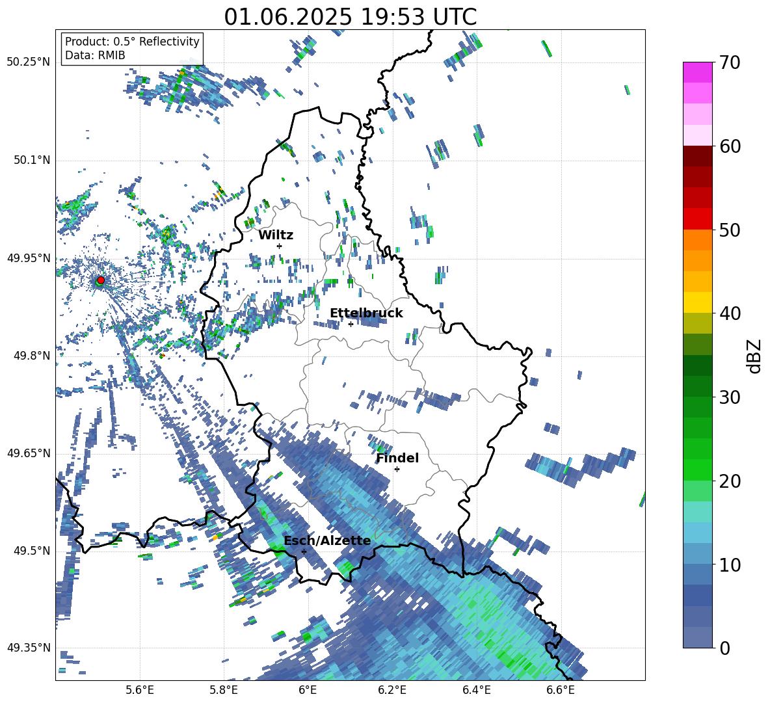Click the title 01.06.2025 19:53 UTC
The image size is (770, 703).
(x=351, y=17)
